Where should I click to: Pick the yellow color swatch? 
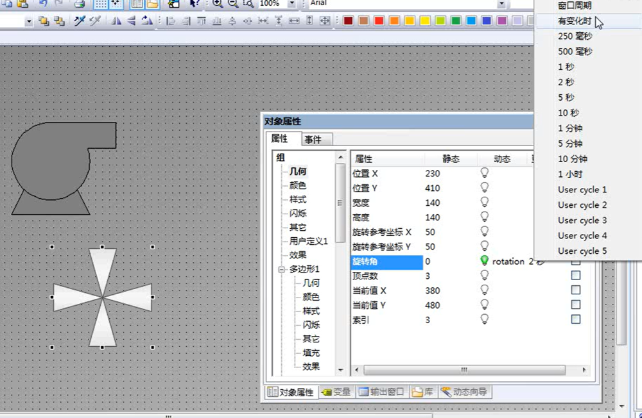point(425,21)
